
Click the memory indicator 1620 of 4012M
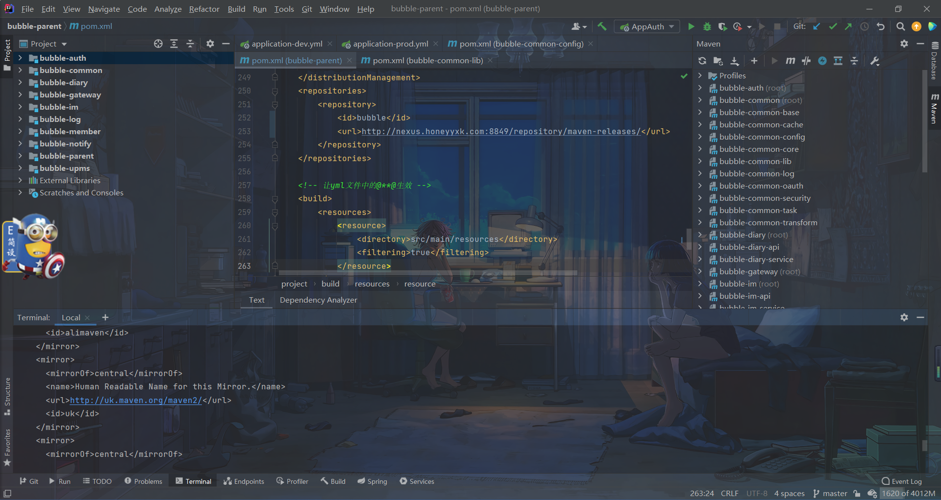pyautogui.click(x=908, y=493)
